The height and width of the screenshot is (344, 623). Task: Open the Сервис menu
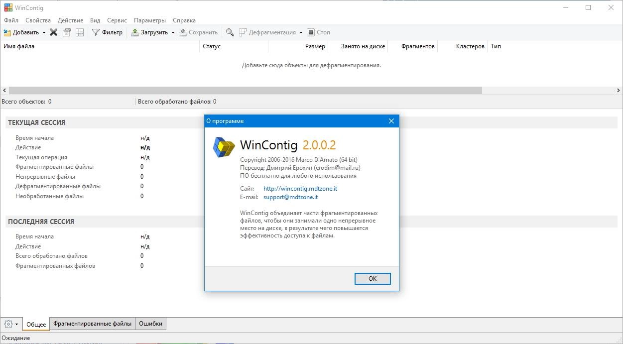point(117,20)
